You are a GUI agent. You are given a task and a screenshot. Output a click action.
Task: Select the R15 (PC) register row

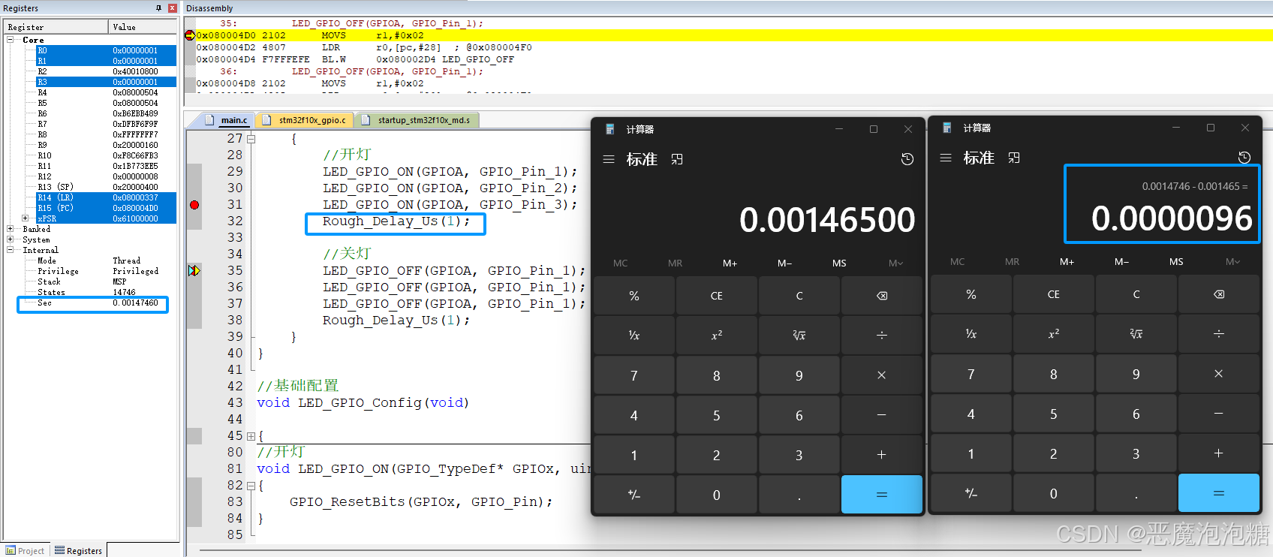106,208
